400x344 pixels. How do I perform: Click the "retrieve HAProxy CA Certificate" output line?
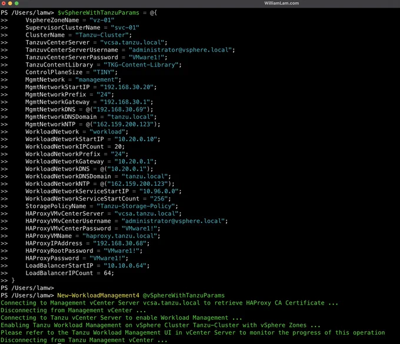169,303
